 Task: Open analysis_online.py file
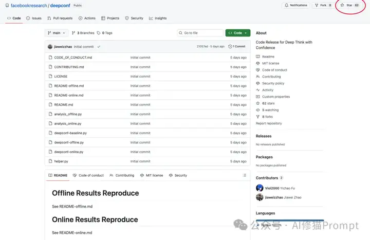(68, 124)
